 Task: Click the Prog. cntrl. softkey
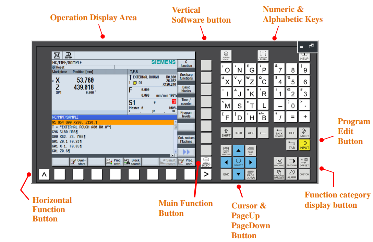(114, 162)
